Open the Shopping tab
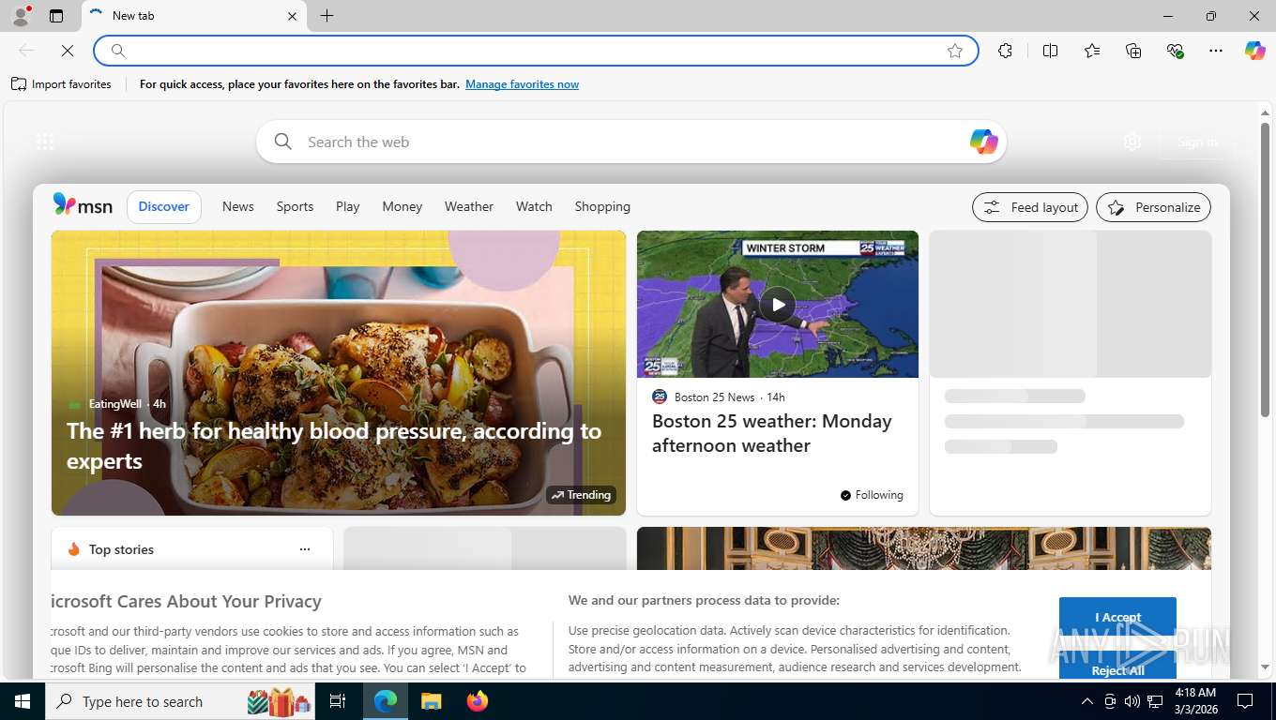The height and width of the screenshot is (720, 1276). (602, 206)
